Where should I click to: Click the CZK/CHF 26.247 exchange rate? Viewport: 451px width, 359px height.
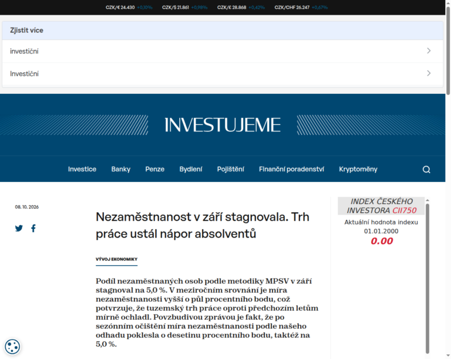pos(301,7)
